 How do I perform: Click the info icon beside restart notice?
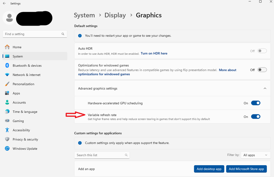pyautogui.click(x=80, y=36)
